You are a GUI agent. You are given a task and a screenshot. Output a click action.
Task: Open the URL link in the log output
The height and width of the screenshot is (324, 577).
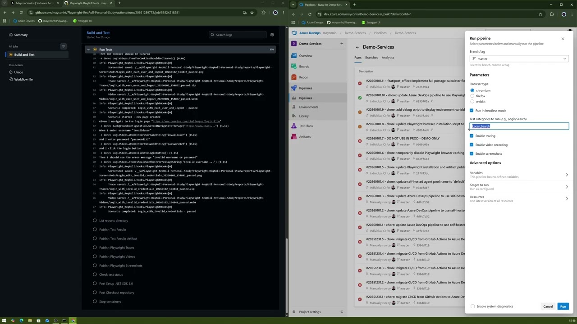coord(186,121)
